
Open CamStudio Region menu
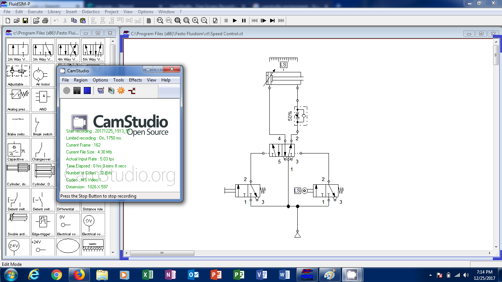coord(80,80)
